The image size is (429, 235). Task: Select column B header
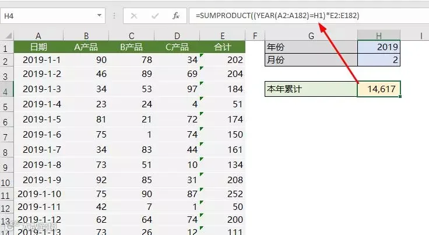coord(86,36)
